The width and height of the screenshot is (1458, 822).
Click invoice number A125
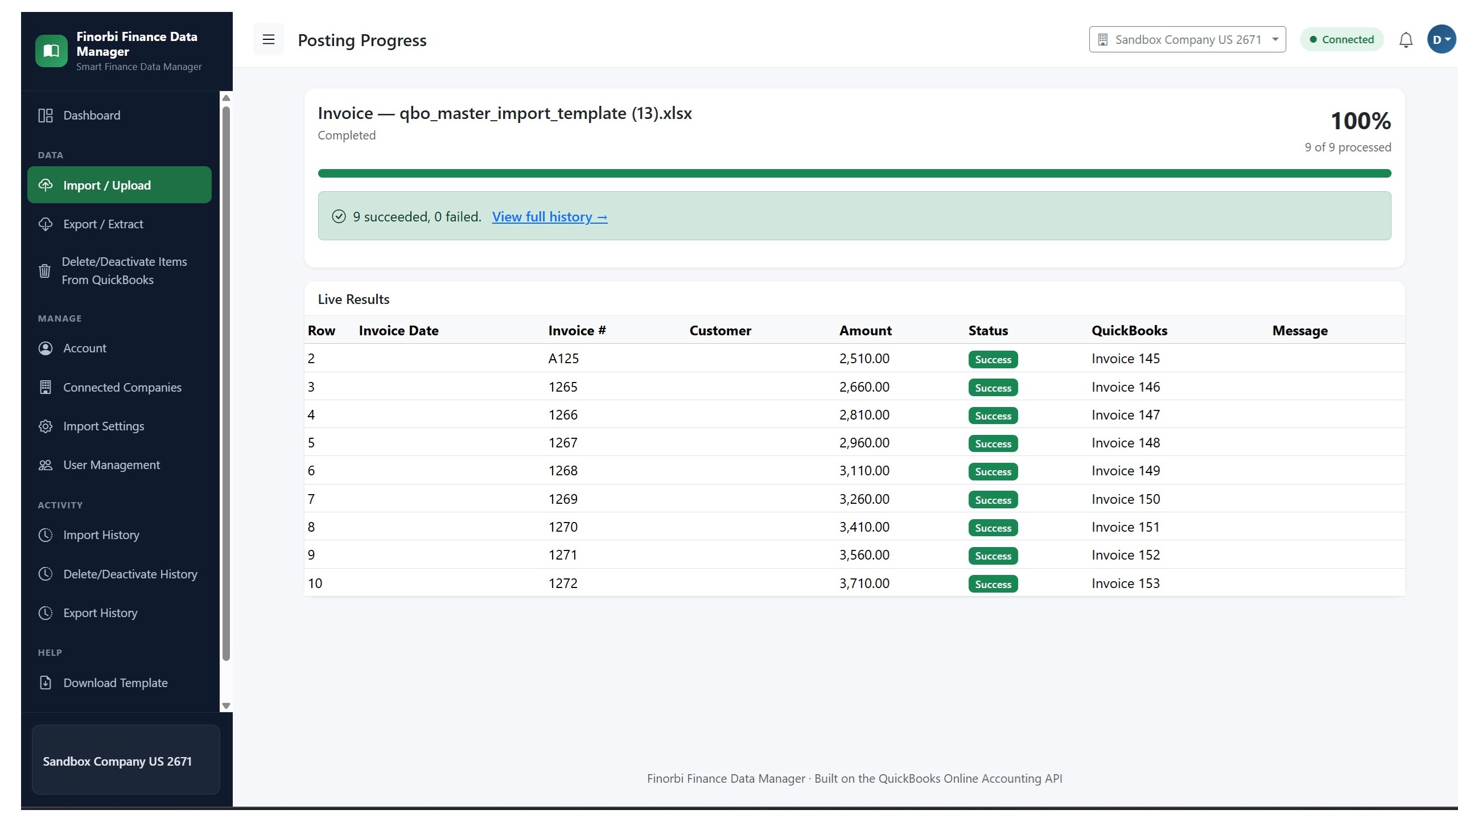tap(563, 359)
